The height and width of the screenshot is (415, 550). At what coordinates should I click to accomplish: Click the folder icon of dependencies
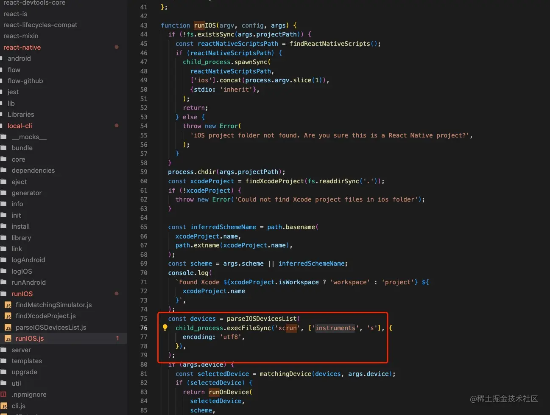[3, 170]
